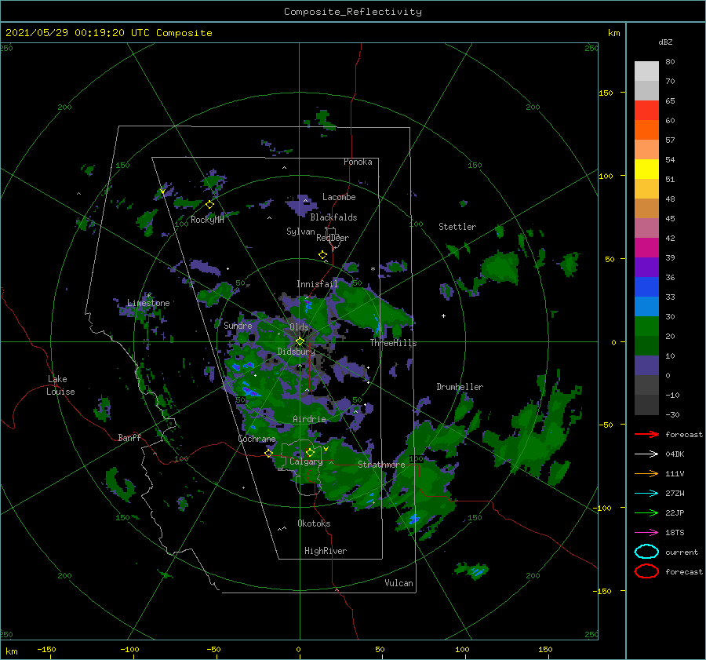Select the magenta swatch on dBZ scale
Image resolution: width=706 pixels, height=660 pixels.
(646, 247)
